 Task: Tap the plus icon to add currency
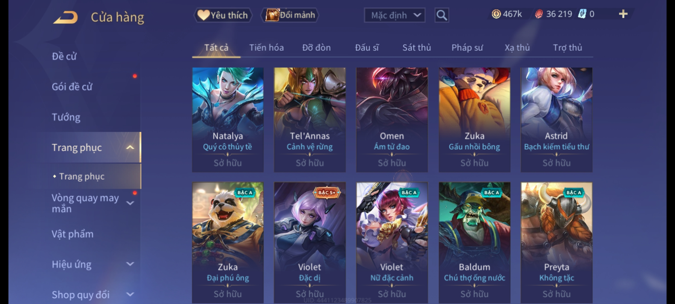(x=623, y=14)
